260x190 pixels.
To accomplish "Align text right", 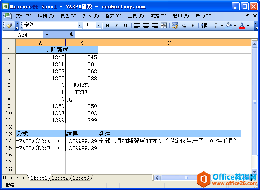I will (x=155, y=26).
